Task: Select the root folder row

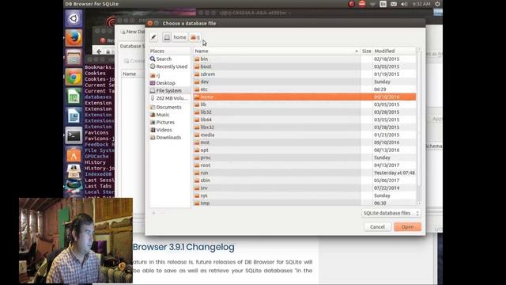Action: [304, 165]
